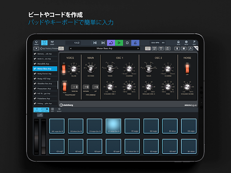
Task: Open the Motor Bass Arp preset name field
Action: click(x=104, y=49)
